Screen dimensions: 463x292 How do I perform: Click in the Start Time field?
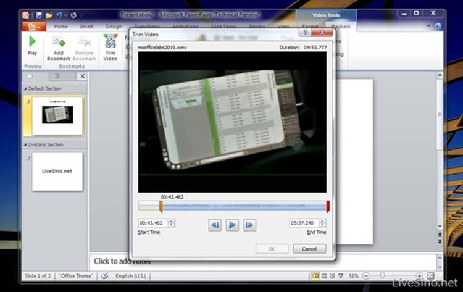pos(153,223)
